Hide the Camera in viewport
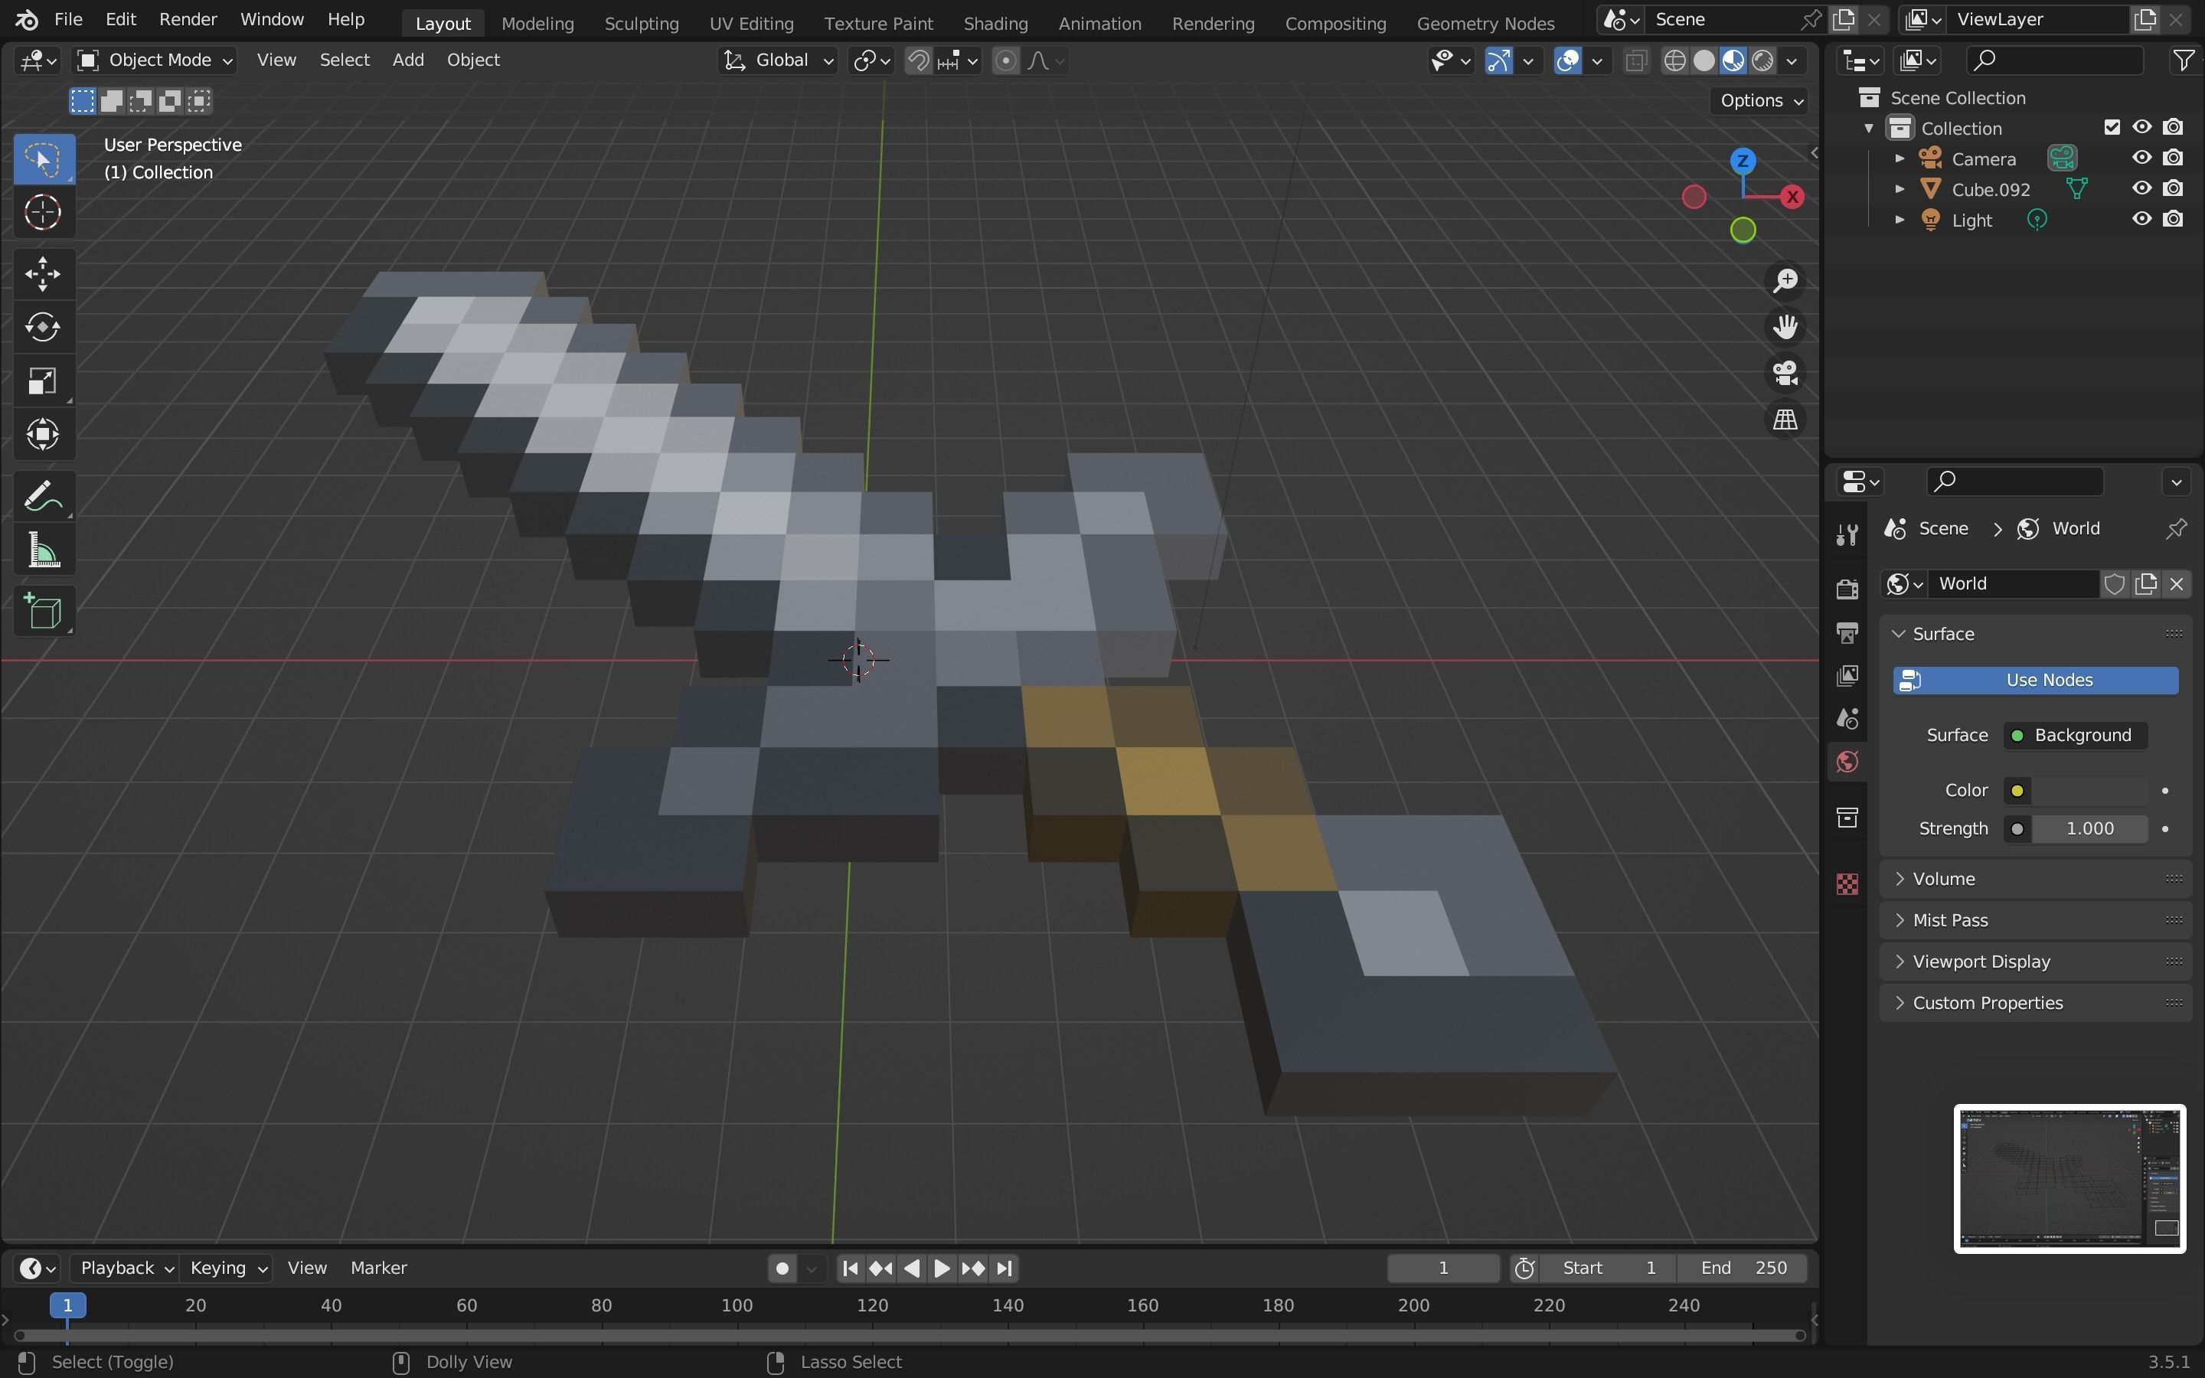This screenshot has height=1378, width=2205. pos(2141,158)
